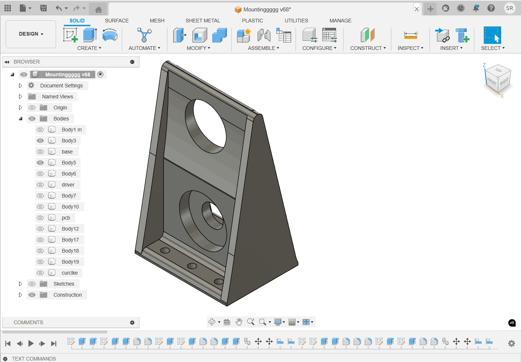Click the Home tab icon

98,10
